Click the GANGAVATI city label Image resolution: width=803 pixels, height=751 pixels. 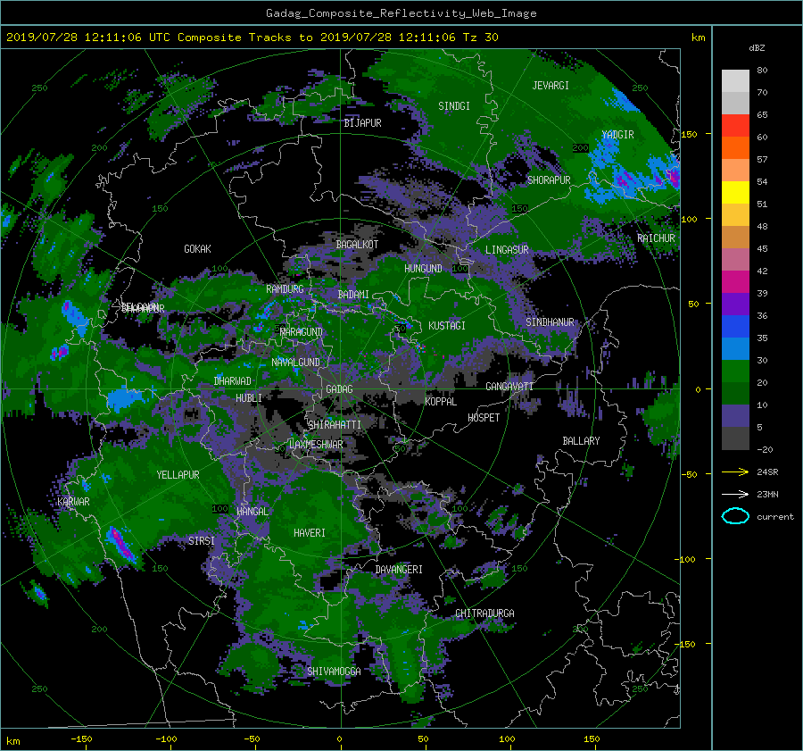(509, 387)
